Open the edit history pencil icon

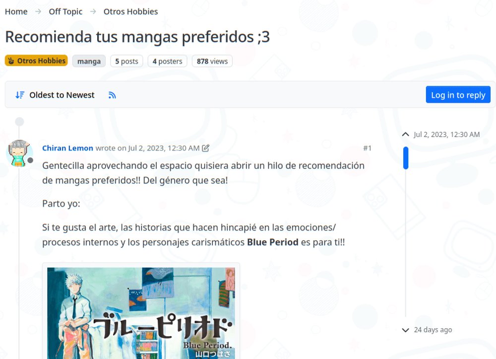(206, 148)
